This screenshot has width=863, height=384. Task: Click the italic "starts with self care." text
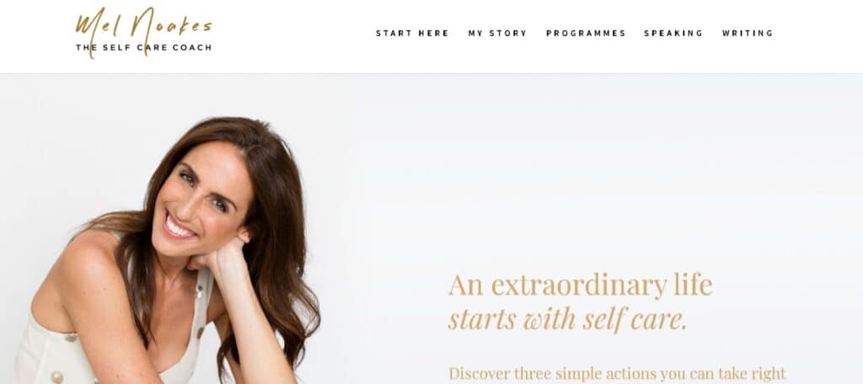pos(567,319)
